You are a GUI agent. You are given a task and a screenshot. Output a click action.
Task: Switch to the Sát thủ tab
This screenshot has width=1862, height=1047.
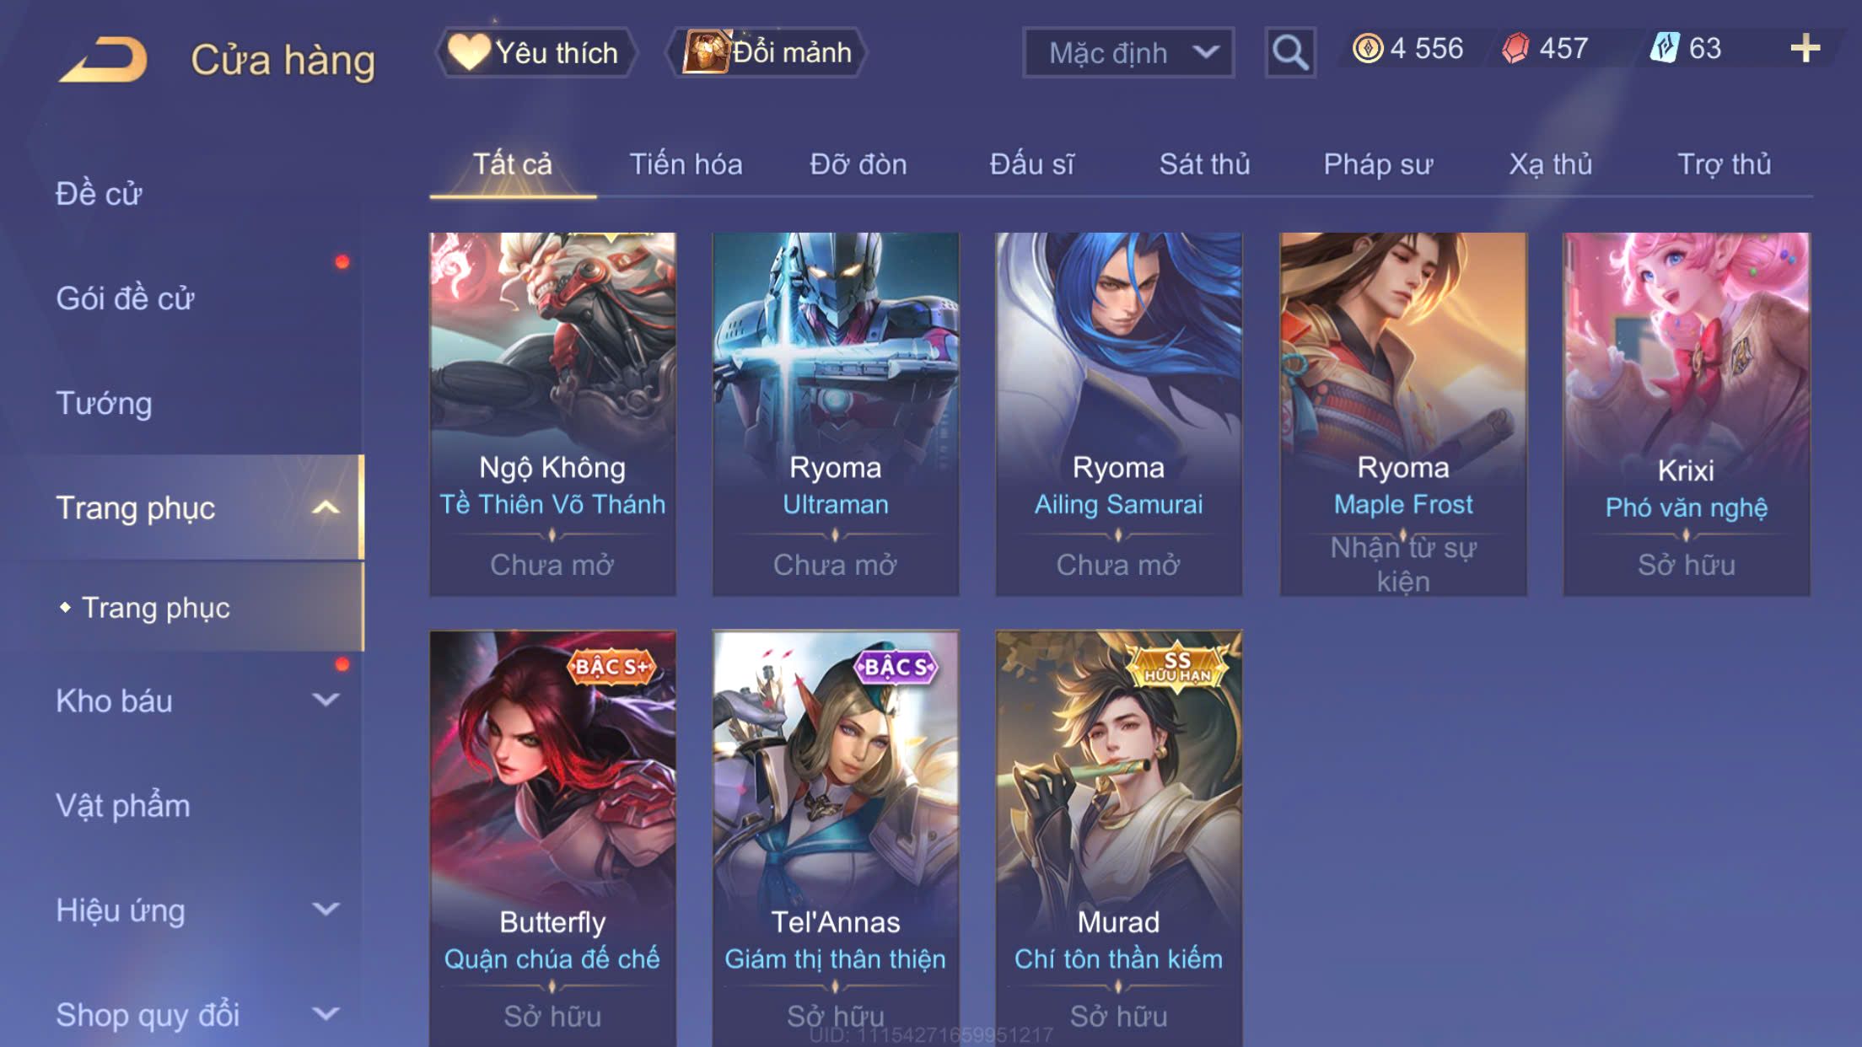click(x=1204, y=164)
